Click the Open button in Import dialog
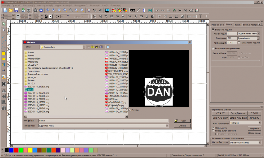Image resolution: width=264 pixels, height=158 pixels. point(182,121)
